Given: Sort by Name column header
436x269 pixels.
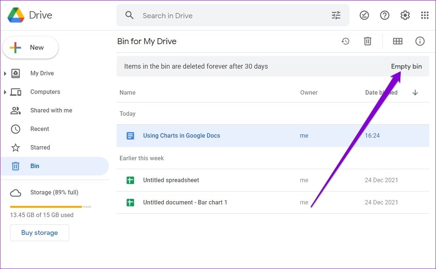Looking at the screenshot, I should [x=127, y=92].
